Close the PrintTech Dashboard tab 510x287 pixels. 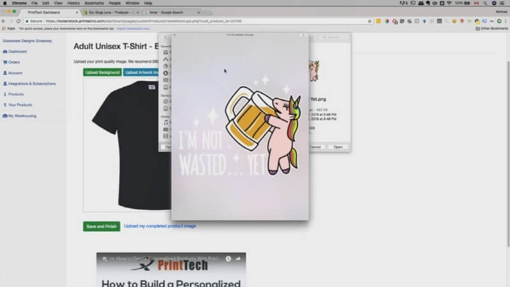click(x=77, y=12)
